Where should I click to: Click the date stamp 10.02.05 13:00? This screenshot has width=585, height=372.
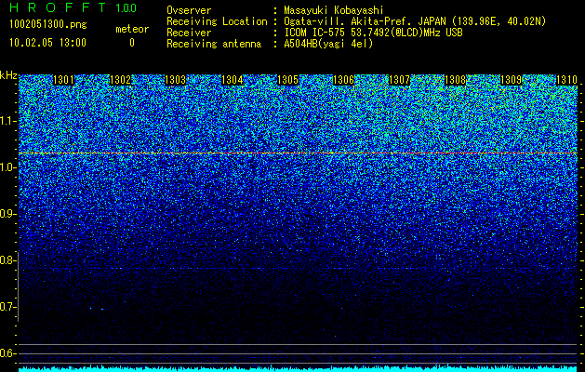pos(47,43)
